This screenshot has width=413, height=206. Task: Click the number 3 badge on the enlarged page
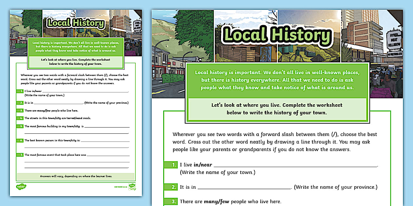point(173,201)
